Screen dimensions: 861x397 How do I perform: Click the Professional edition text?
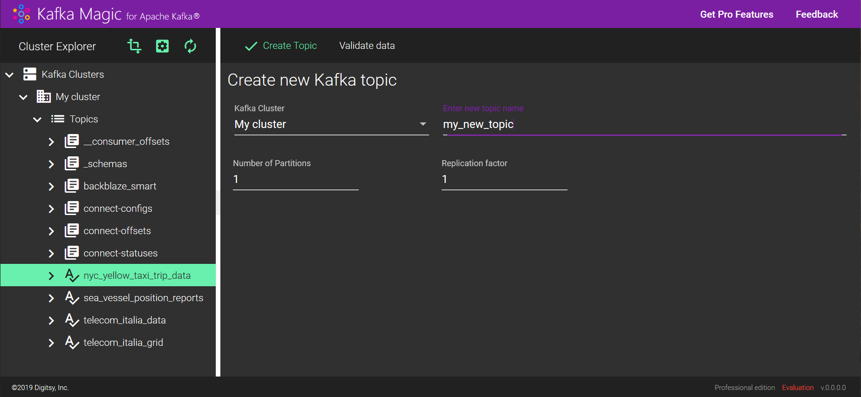745,388
